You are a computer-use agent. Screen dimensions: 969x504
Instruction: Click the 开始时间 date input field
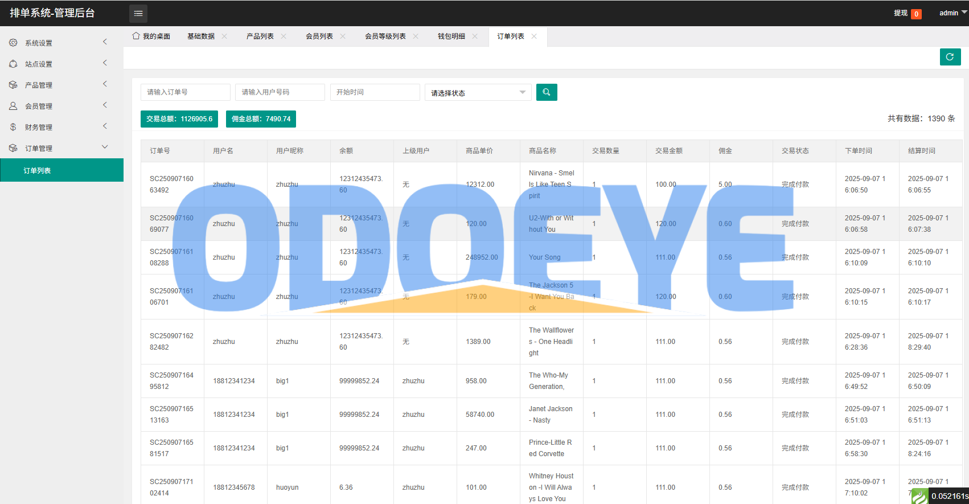(x=375, y=92)
